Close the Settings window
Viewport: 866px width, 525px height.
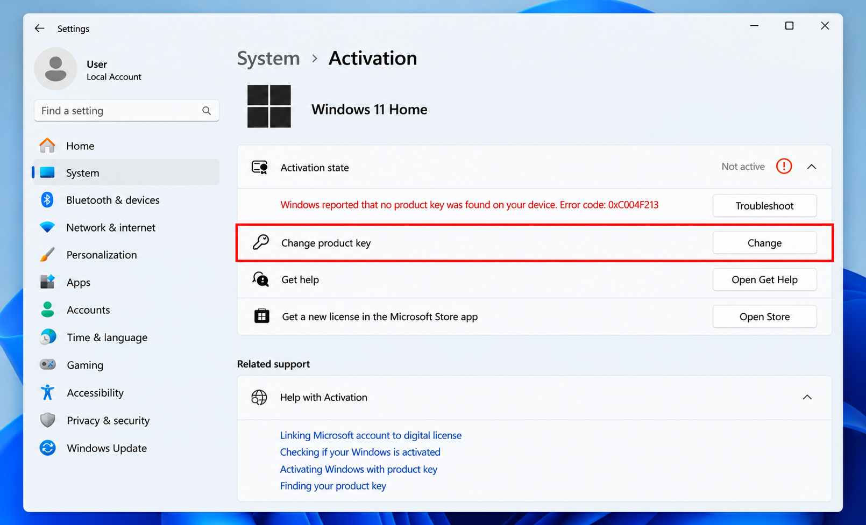825,26
